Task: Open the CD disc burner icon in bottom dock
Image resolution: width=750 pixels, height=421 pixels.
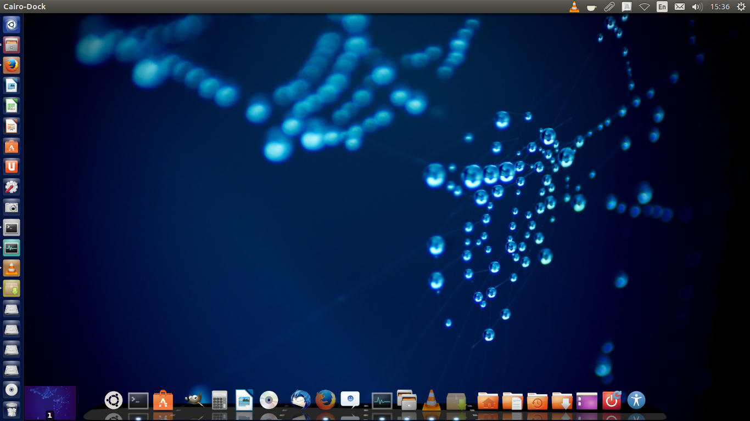Action: pos(269,400)
